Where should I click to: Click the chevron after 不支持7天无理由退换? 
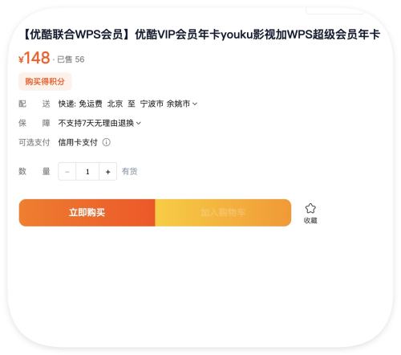(139, 123)
